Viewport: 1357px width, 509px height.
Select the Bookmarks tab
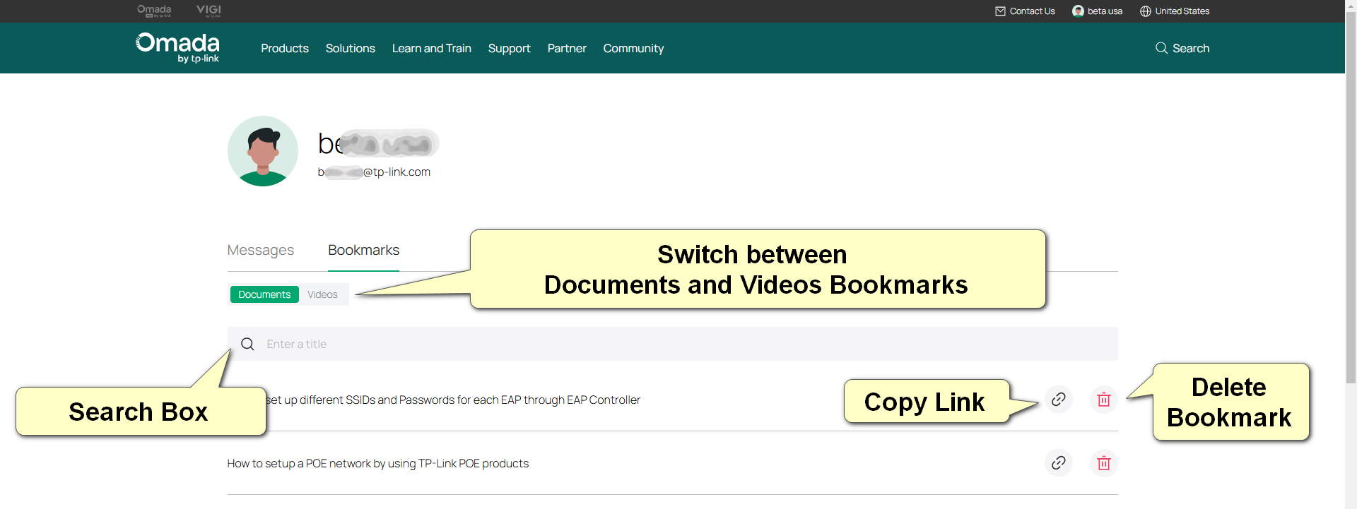(x=364, y=250)
